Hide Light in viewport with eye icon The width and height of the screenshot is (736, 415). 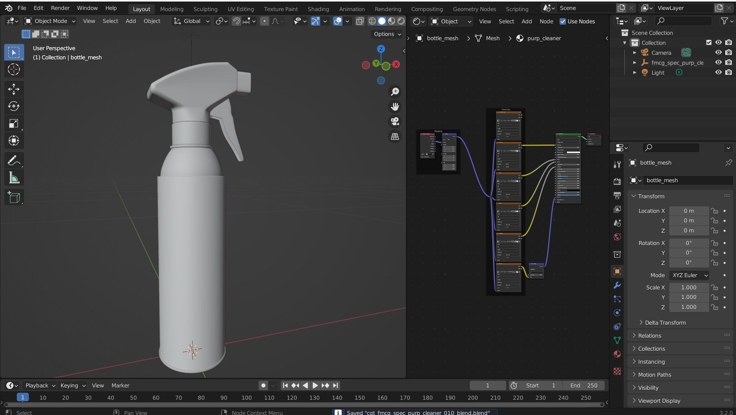718,72
